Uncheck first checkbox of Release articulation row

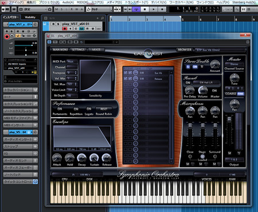coord(126,79)
